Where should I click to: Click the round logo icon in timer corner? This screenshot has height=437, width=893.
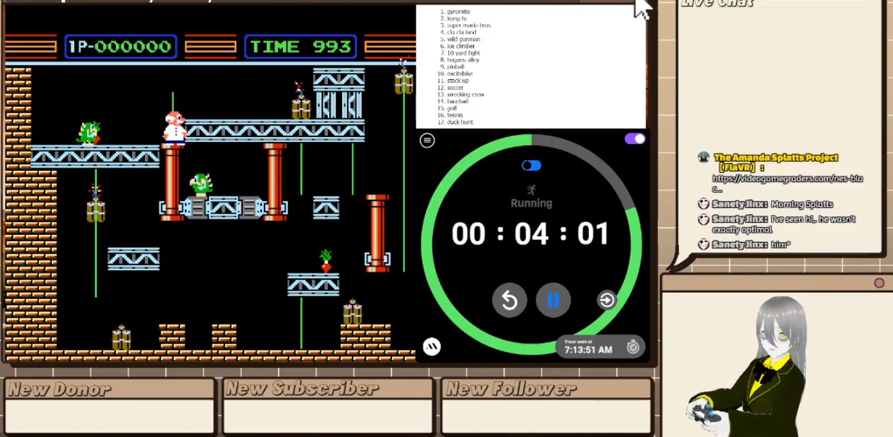432,347
